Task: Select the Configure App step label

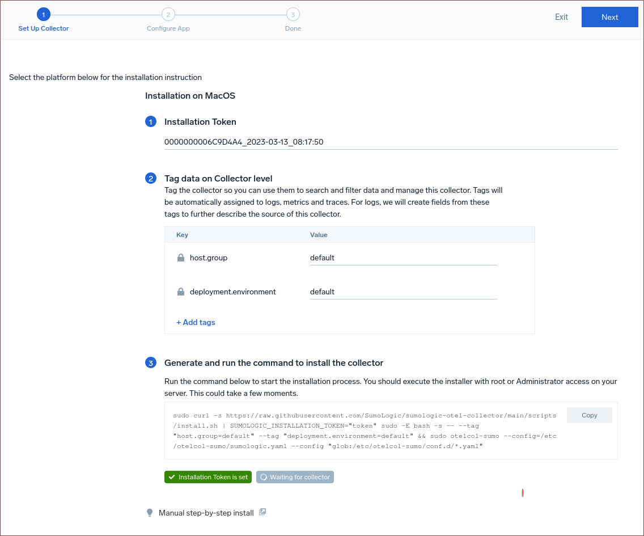Action: coord(168,28)
